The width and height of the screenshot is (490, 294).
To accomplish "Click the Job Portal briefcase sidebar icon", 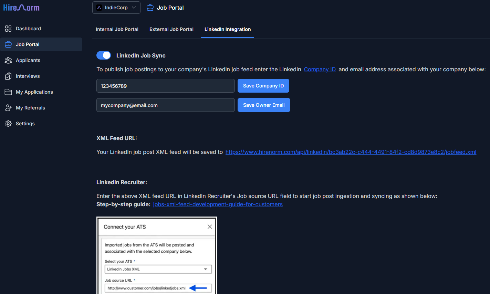I will coord(8,44).
